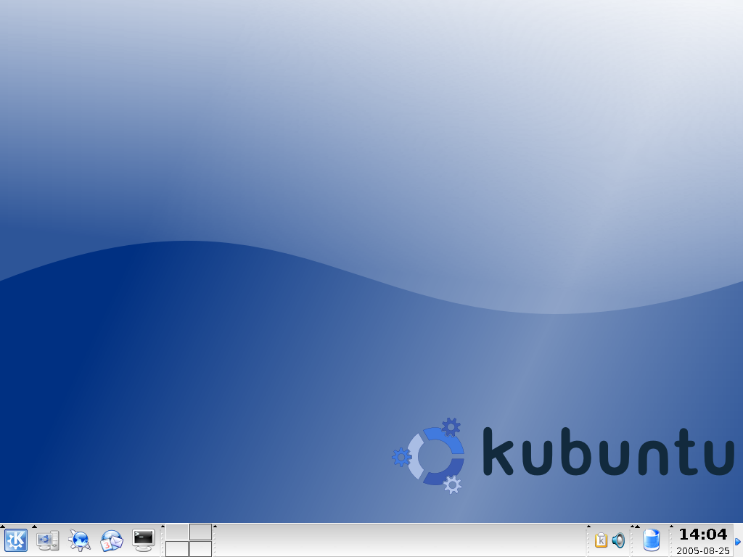Switch to bottom-right desktop in pager
The image size is (743, 557).
200,549
